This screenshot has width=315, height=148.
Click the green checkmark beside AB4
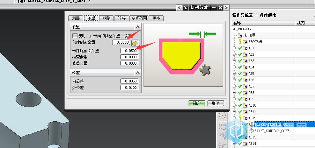(240, 67)
